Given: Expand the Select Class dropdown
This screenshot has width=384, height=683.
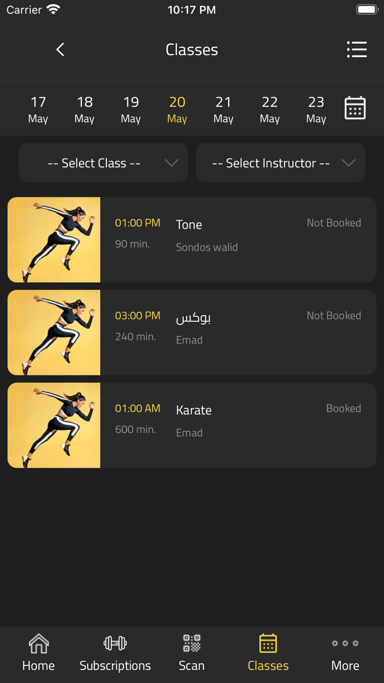Looking at the screenshot, I should [104, 163].
